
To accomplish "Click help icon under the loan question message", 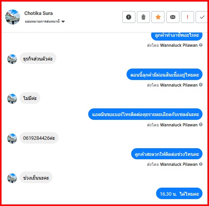I will coord(201,85).
